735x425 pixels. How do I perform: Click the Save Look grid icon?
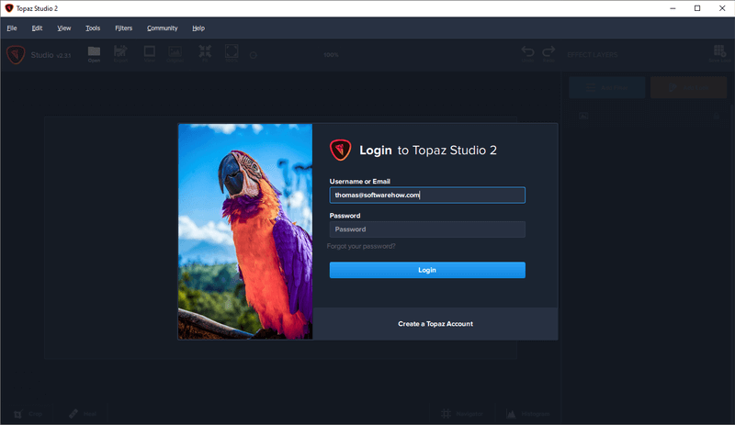tap(719, 53)
